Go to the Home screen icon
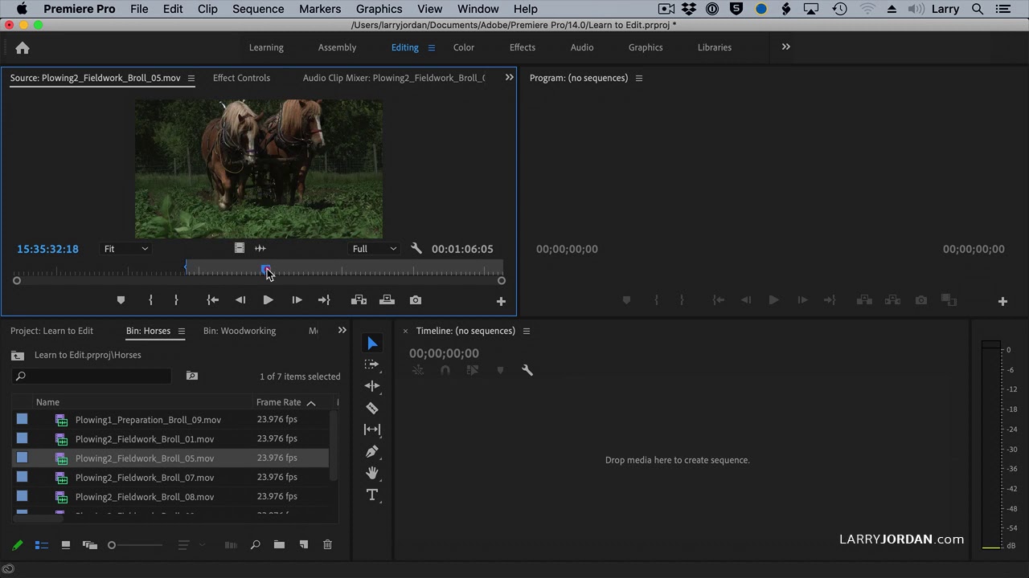 [23, 48]
